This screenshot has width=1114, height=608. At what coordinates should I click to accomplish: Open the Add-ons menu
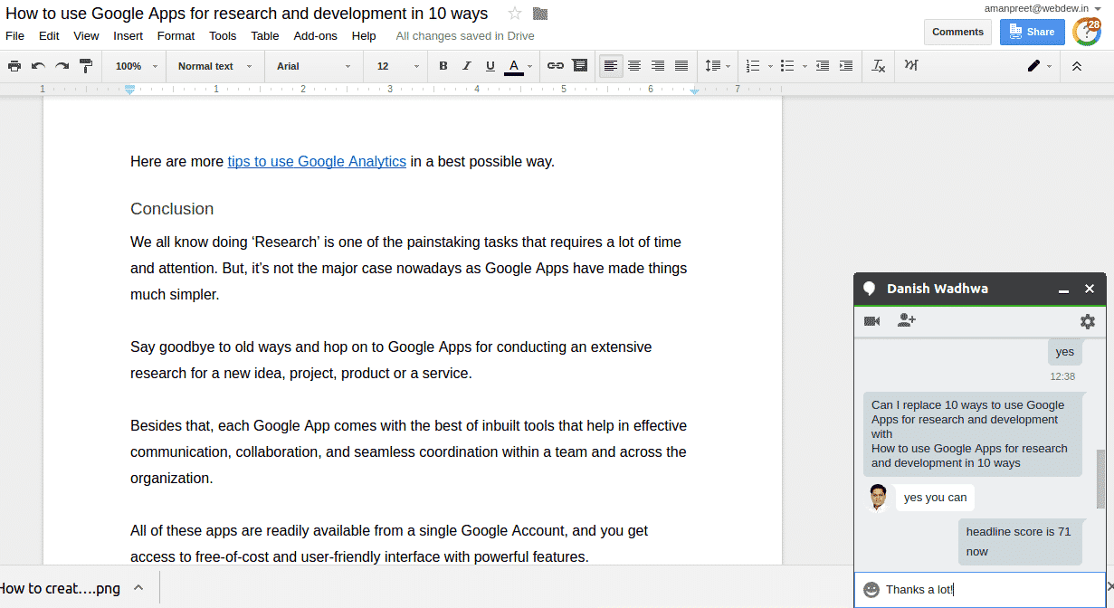(315, 36)
